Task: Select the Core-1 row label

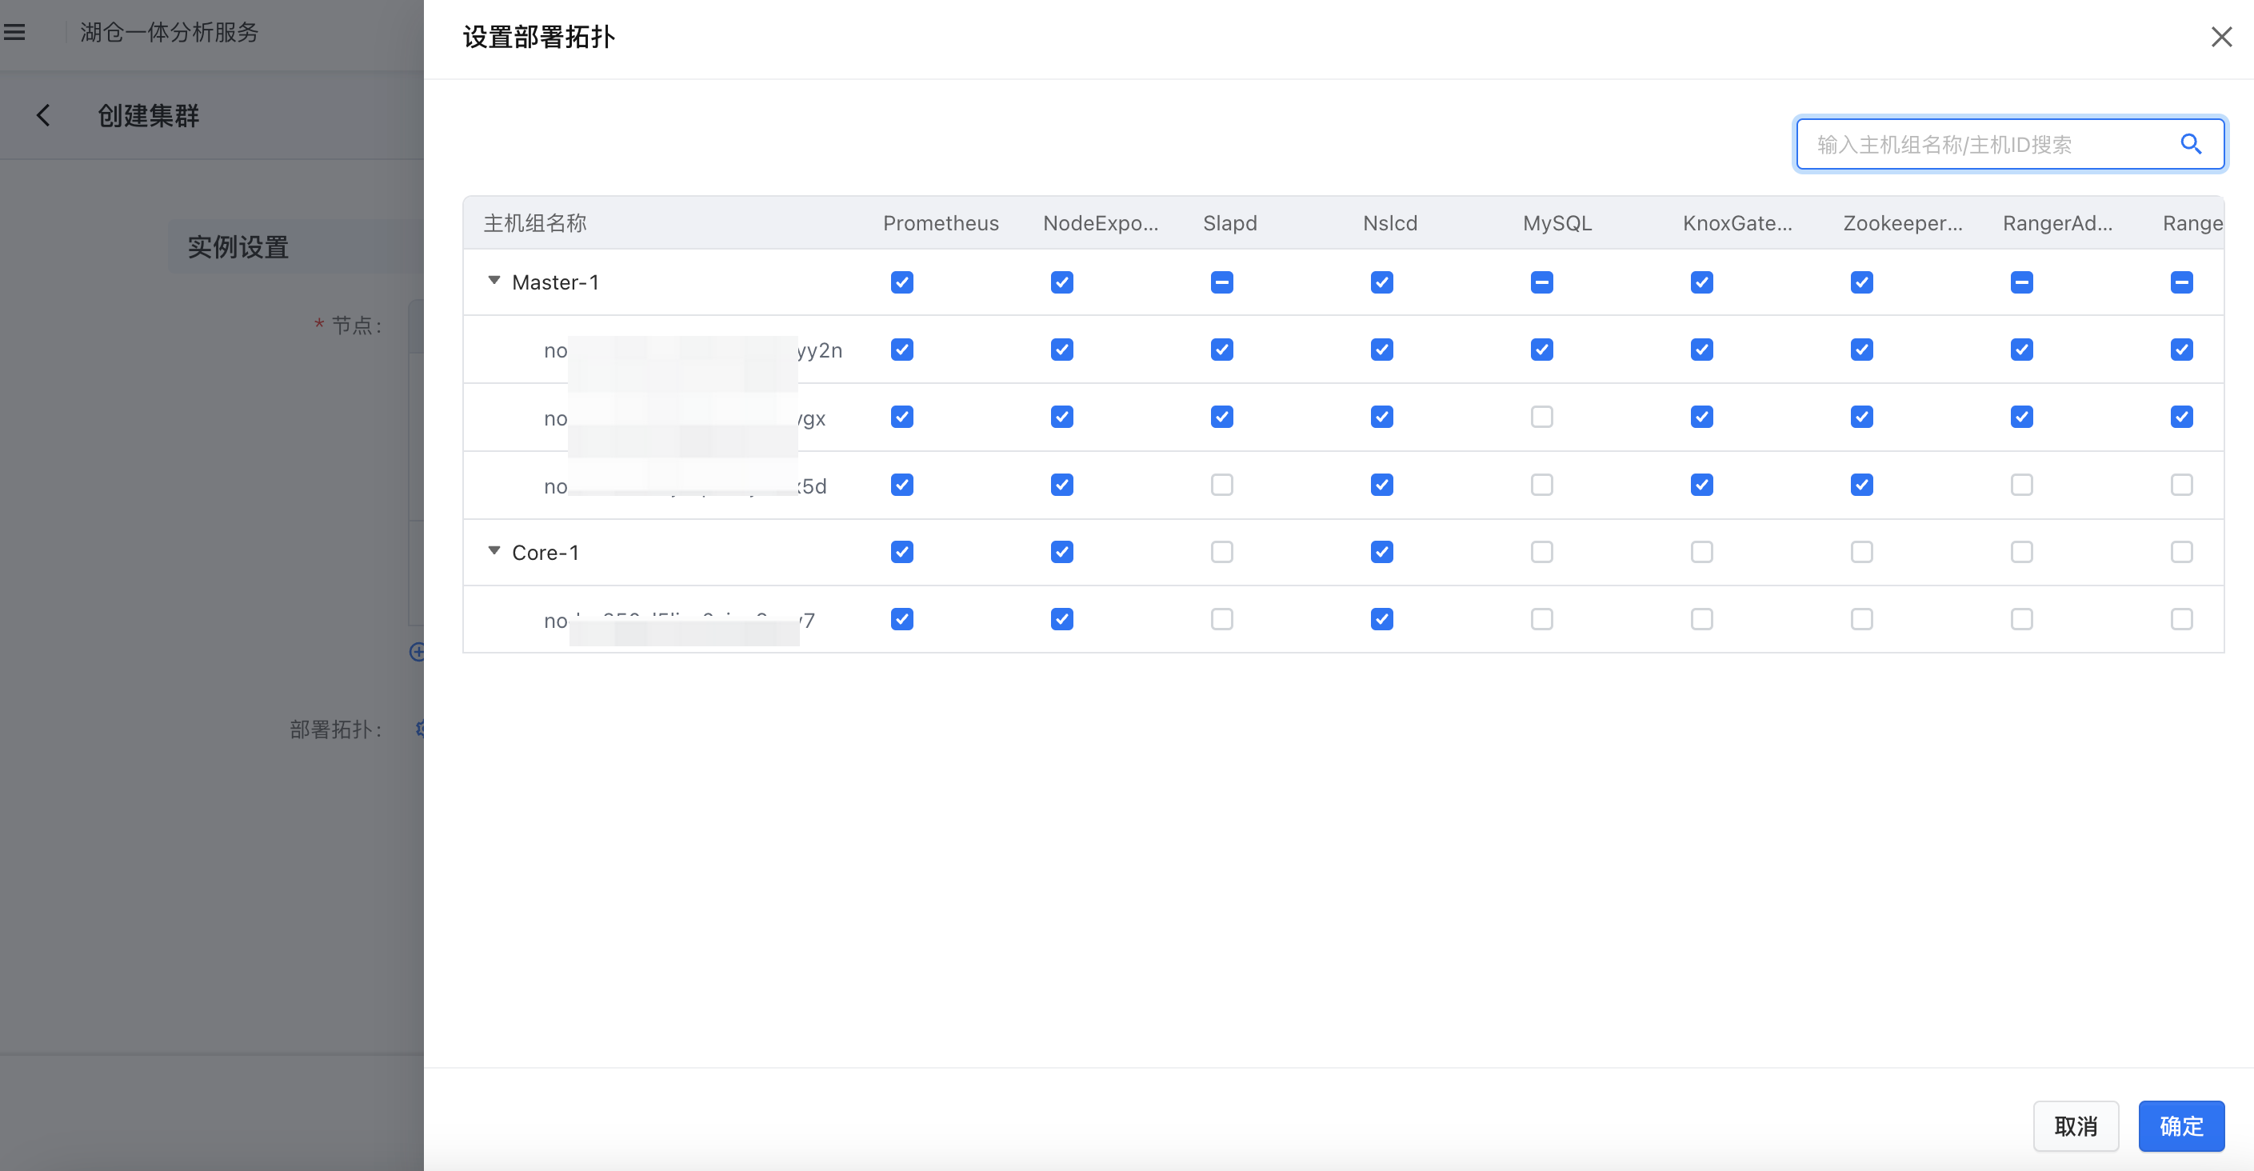Action: [546, 552]
